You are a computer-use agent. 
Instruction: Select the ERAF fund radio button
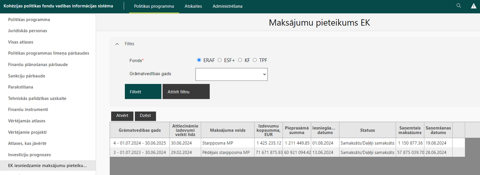coord(199,60)
